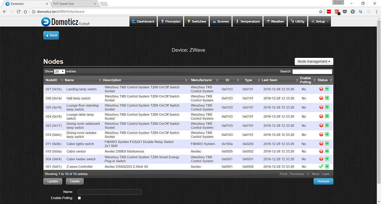Open the Weather tab
This screenshot has width=381, height=204.
tap(275, 21)
